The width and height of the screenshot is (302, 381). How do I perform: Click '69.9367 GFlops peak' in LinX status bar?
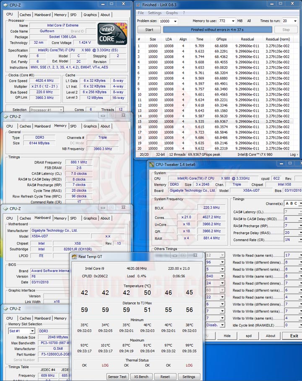click(x=204, y=154)
